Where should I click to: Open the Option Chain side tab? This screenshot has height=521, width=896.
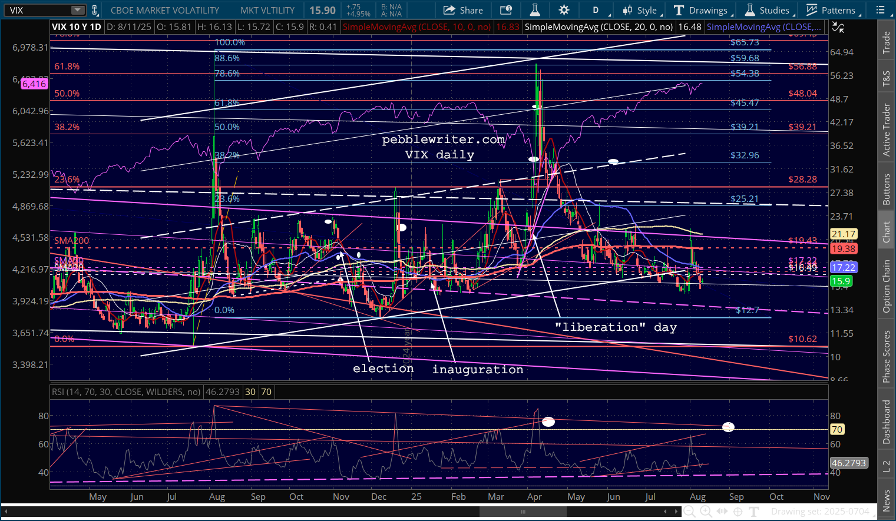point(886,286)
